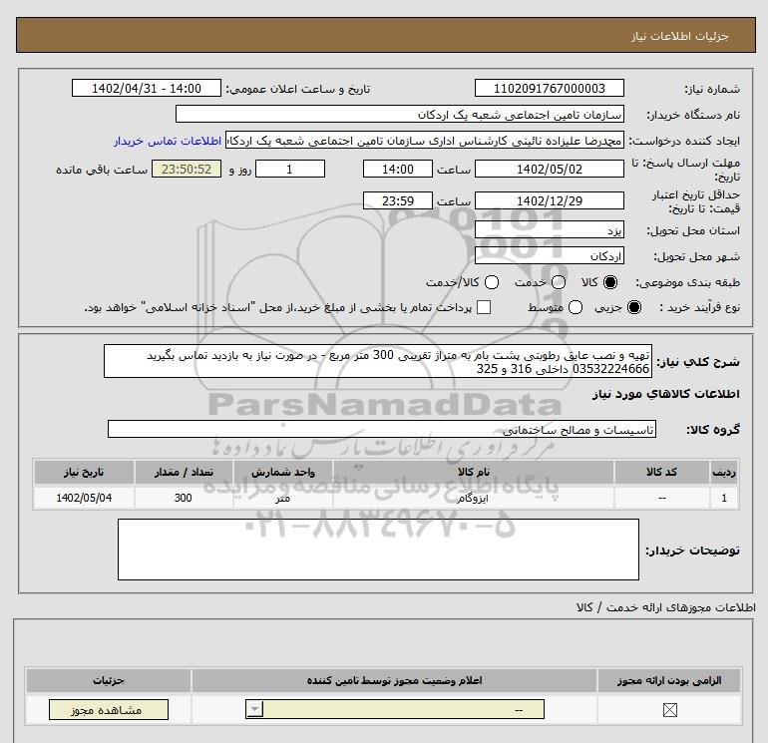This screenshot has width=768, height=743.
Task: Toggle the mandatory license checkbox
Action: [669, 710]
